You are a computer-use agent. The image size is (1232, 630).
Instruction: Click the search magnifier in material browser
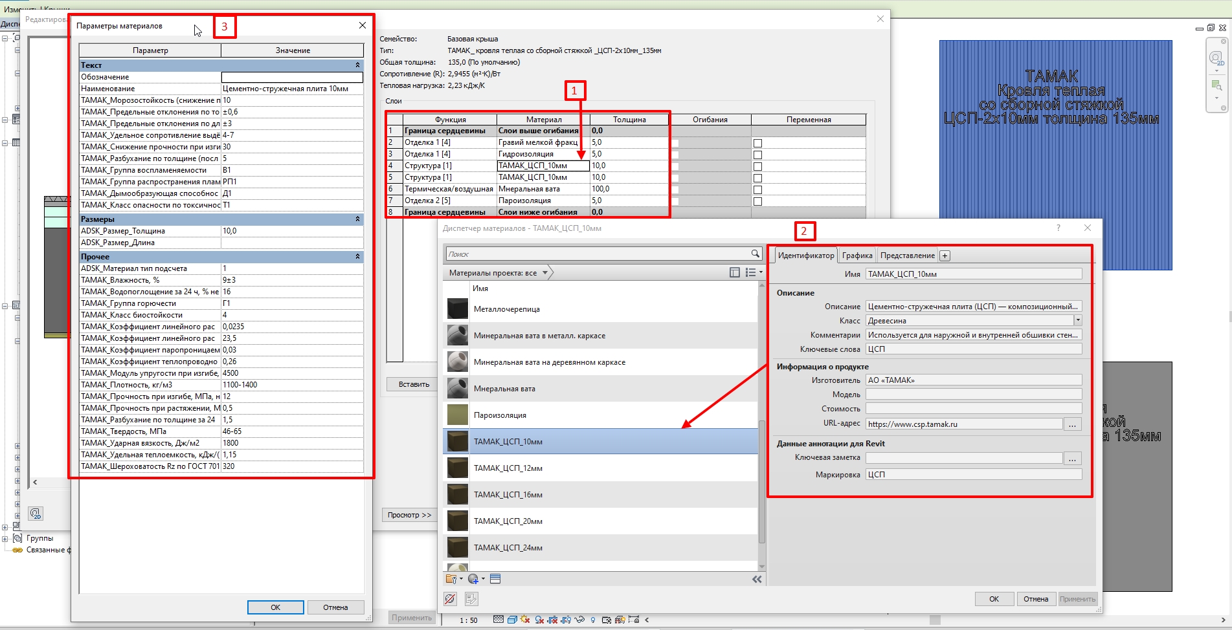click(x=755, y=254)
